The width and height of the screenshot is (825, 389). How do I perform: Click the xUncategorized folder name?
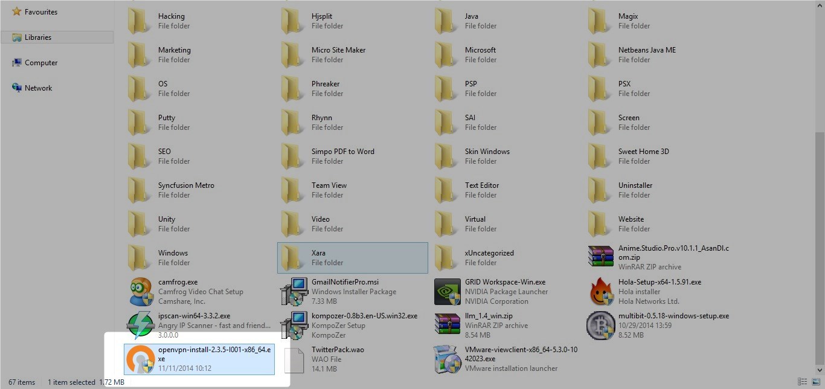(x=489, y=253)
